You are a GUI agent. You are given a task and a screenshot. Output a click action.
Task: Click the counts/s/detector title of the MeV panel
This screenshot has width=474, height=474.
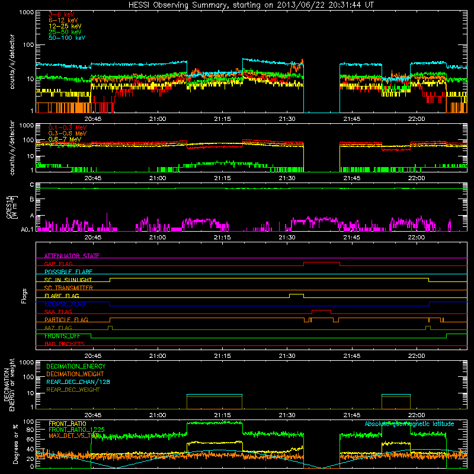12,148
